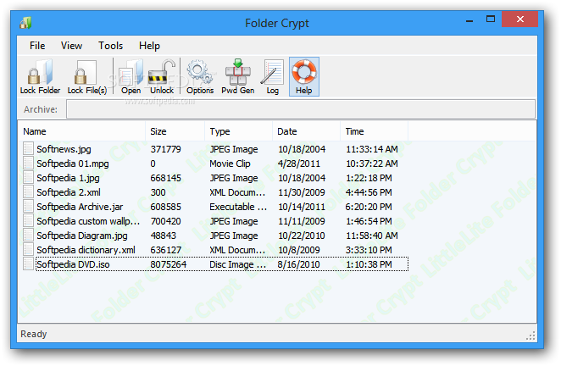
Task: Click the Disc Image ... type cell
Action: coord(237,264)
